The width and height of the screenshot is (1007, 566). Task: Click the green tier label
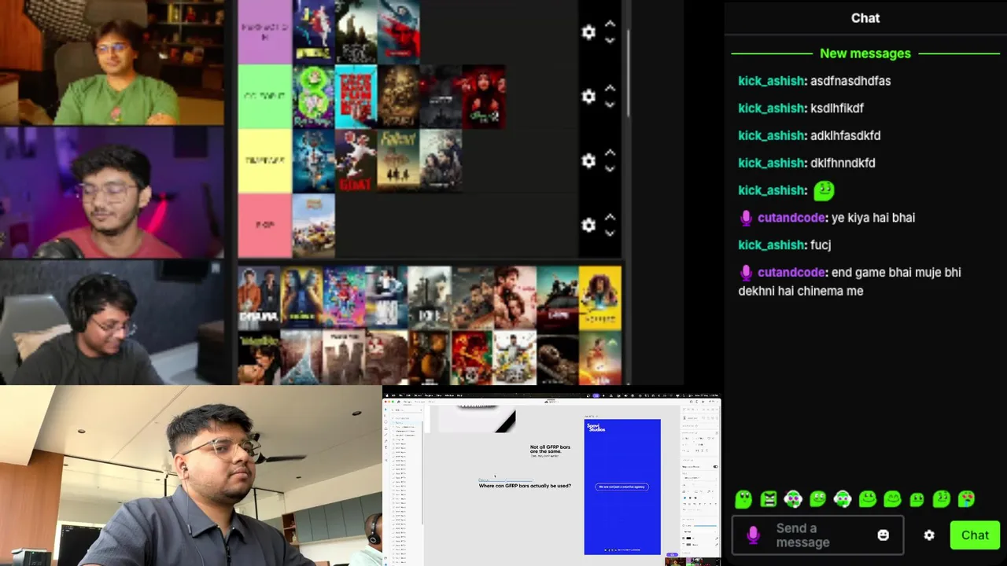click(265, 97)
